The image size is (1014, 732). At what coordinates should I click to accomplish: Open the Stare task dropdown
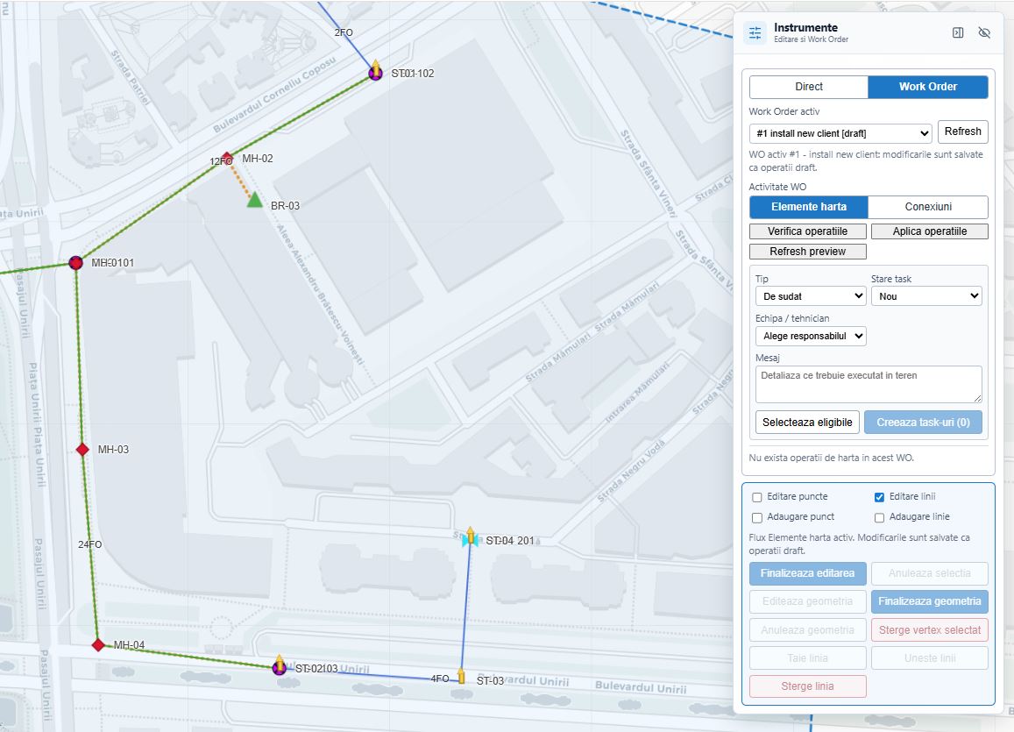pos(926,296)
